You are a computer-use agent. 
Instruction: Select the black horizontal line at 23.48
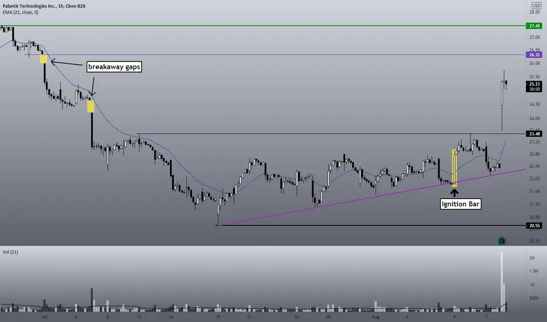tap(332, 133)
